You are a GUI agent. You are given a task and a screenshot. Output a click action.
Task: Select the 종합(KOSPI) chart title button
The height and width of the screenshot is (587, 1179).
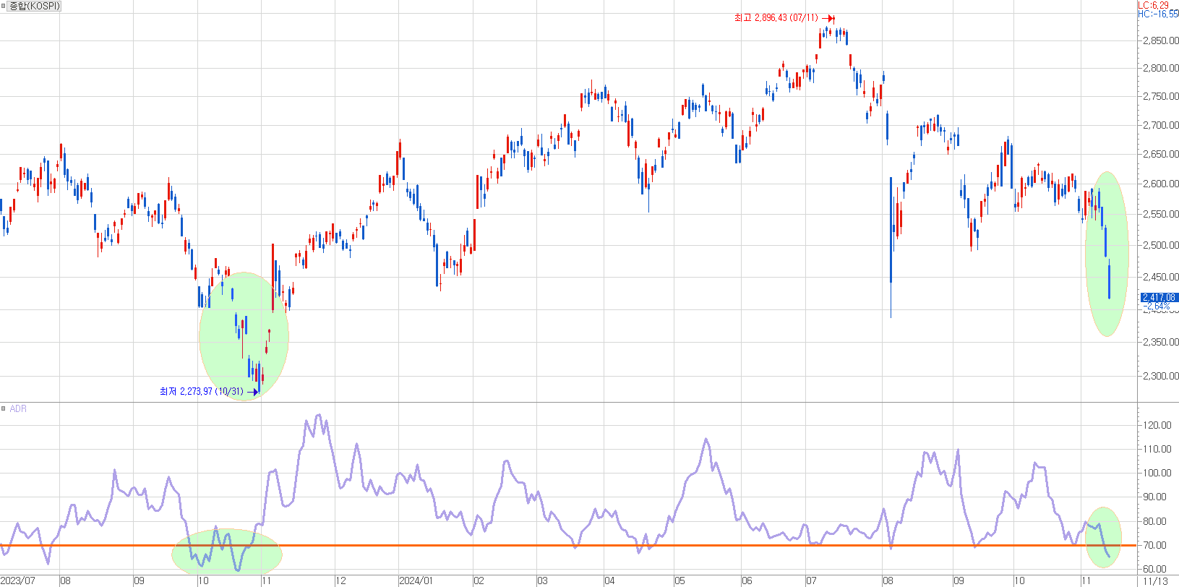34,6
